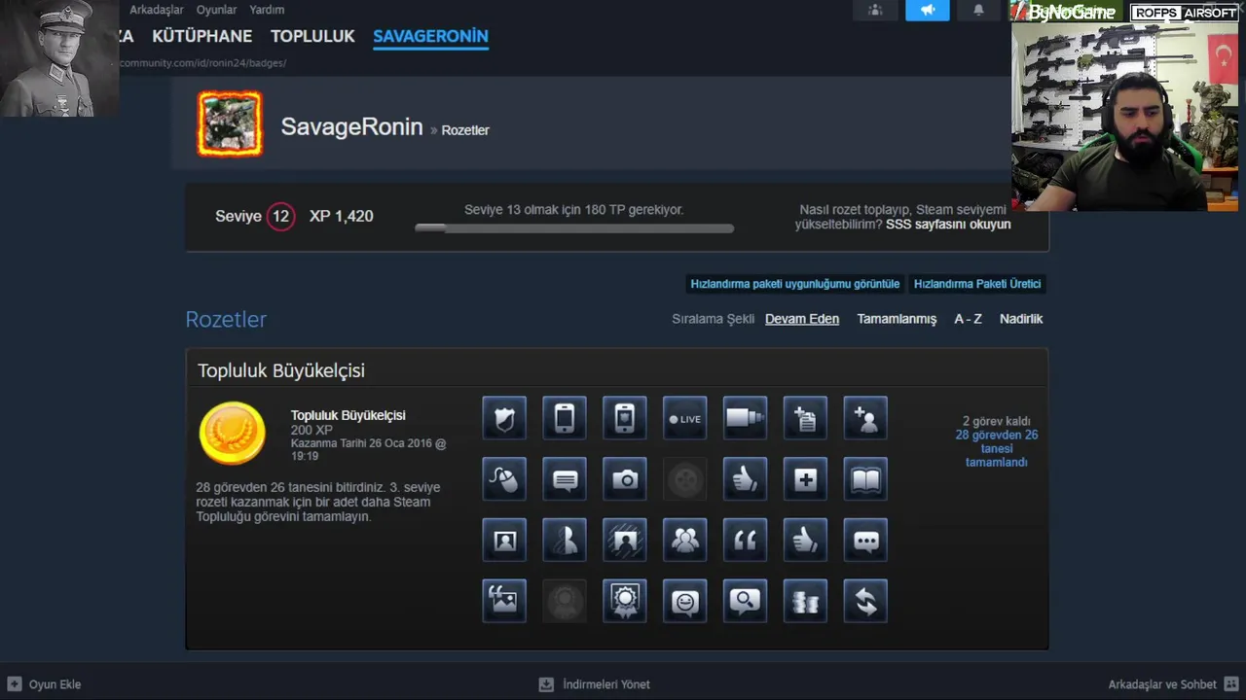Click the level XP progress bar

coord(574,228)
